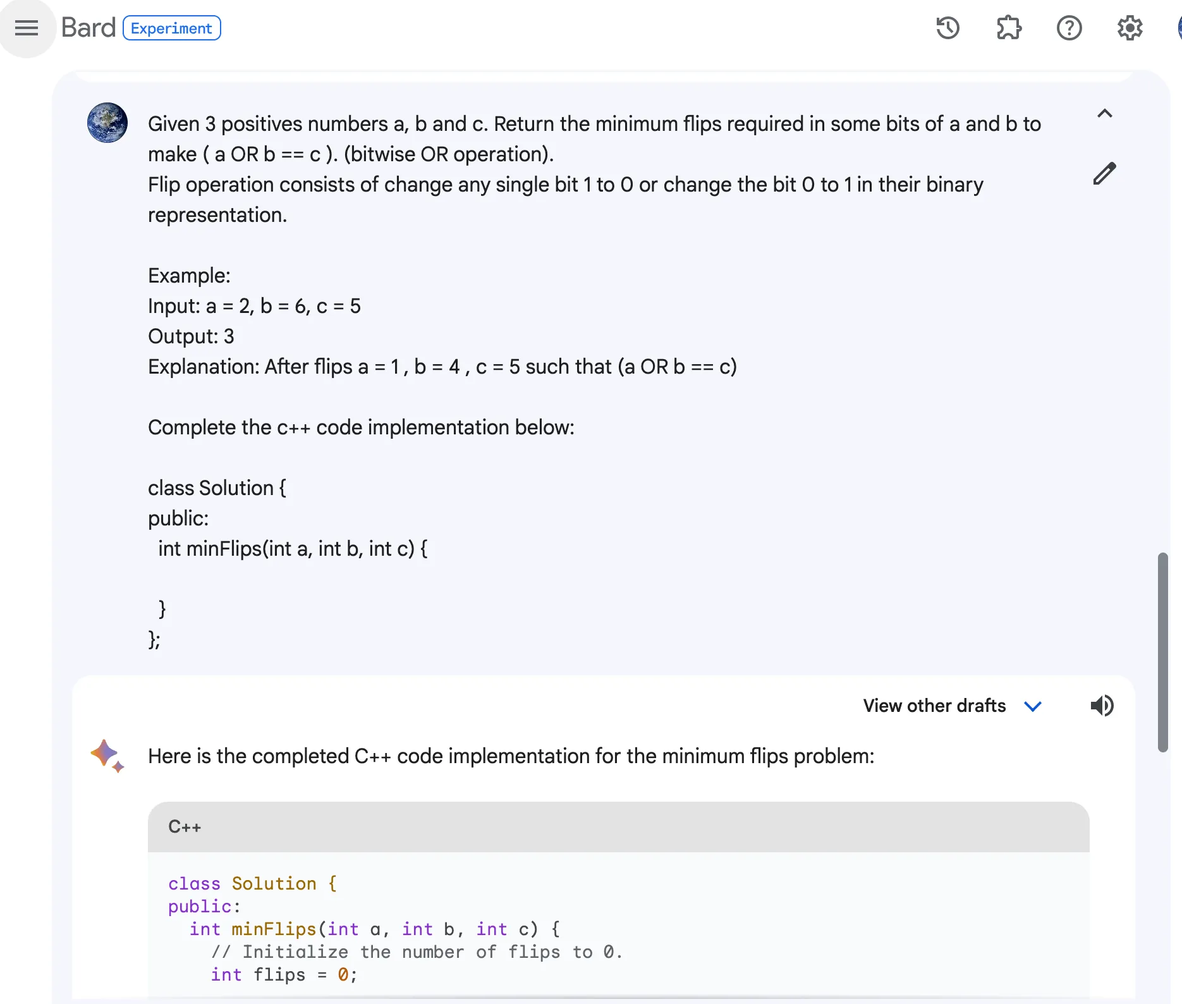Click the 'int flips = 0;' code line
The height and width of the screenshot is (1004, 1182).
(x=284, y=975)
